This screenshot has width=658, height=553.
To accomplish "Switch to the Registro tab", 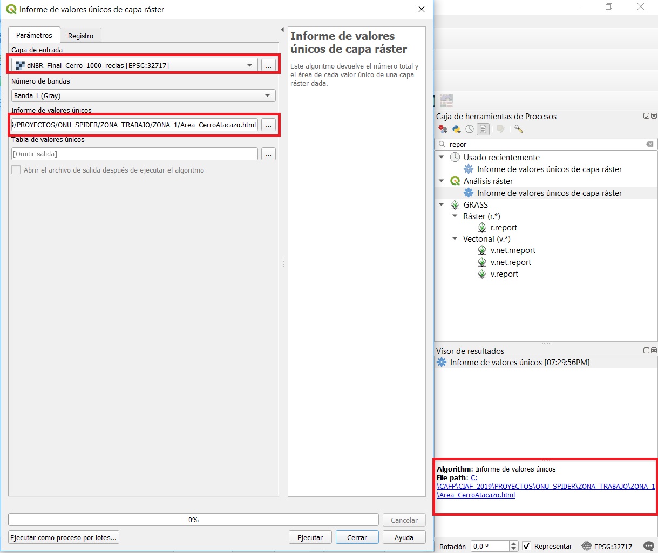I will pos(80,36).
